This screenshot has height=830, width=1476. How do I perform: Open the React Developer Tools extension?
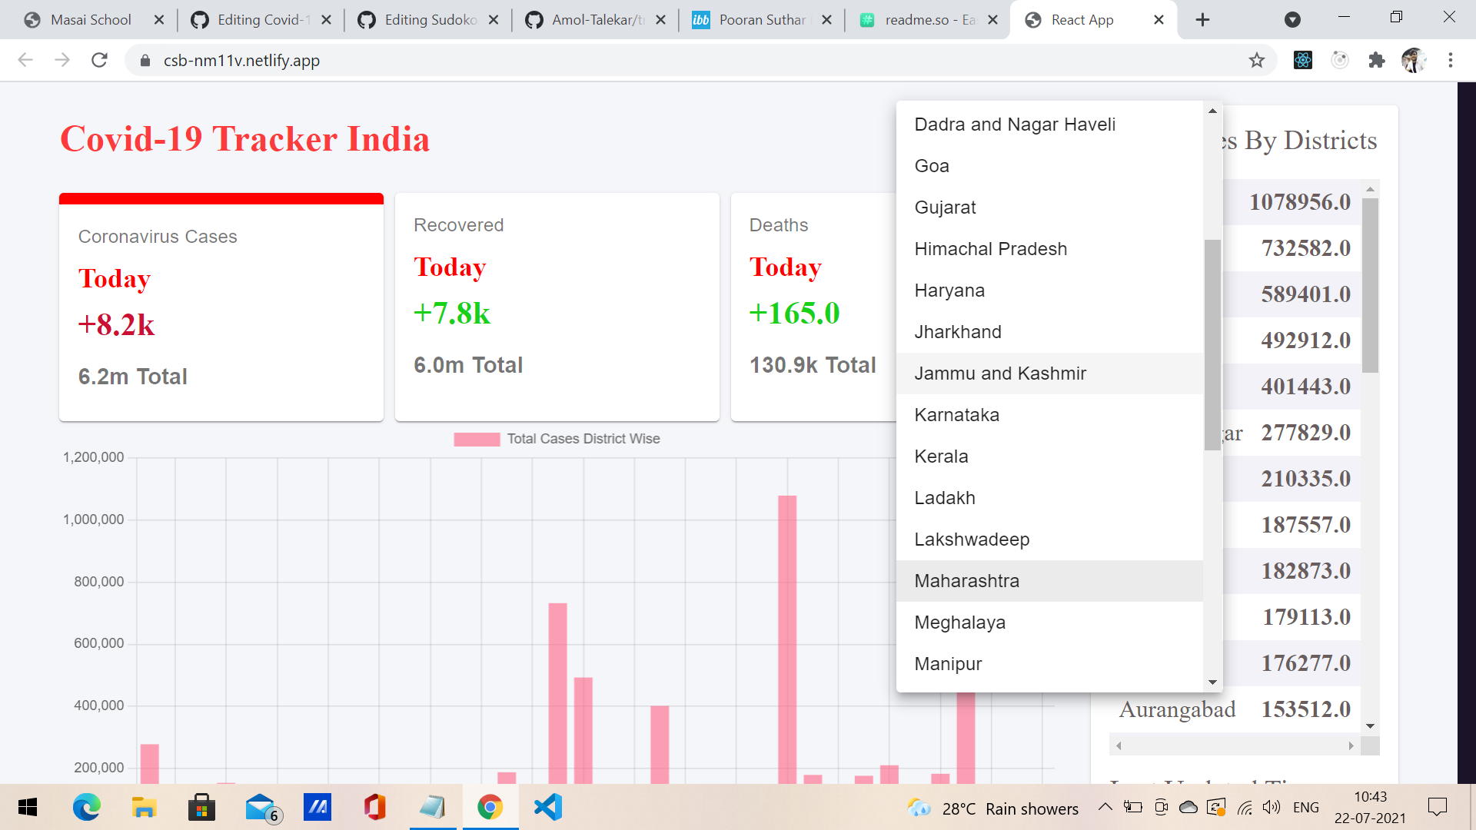click(x=1303, y=60)
